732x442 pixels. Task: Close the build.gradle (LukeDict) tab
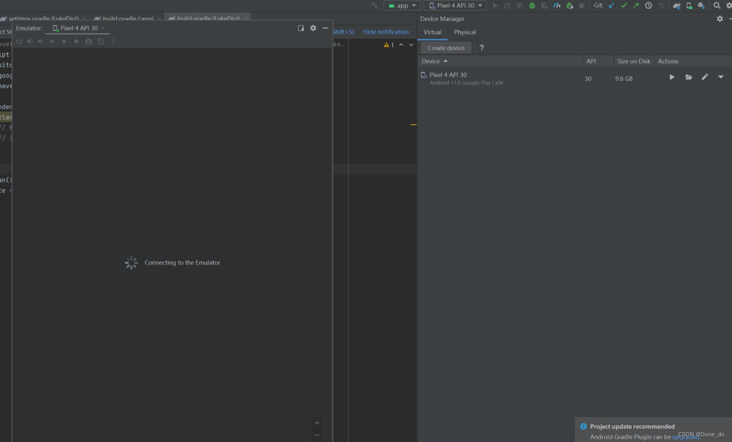(x=246, y=19)
